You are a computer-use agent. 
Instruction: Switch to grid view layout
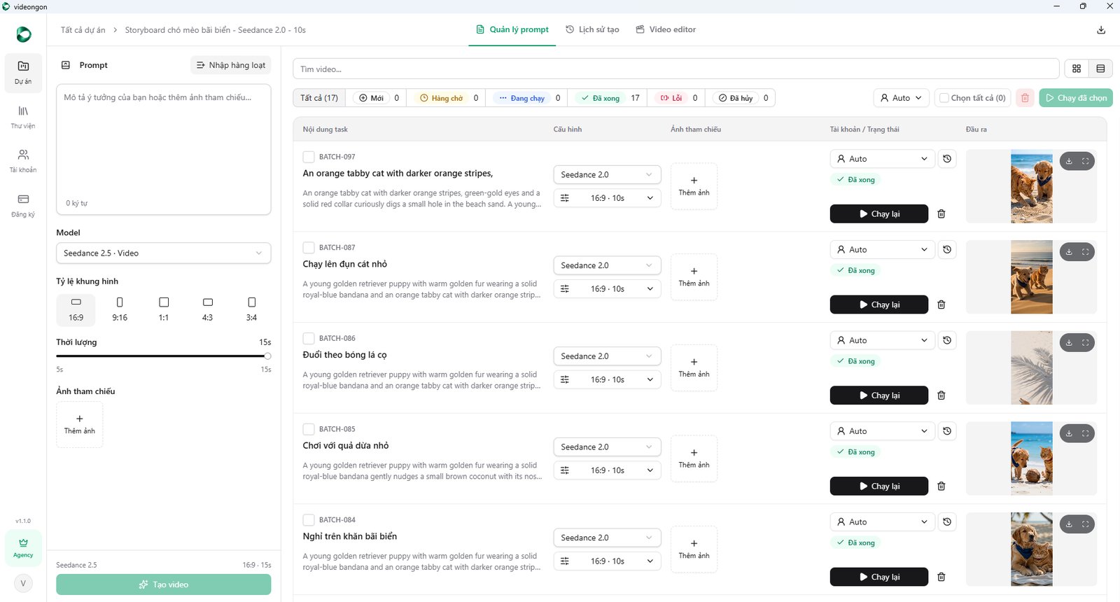tap(1077, 69)
